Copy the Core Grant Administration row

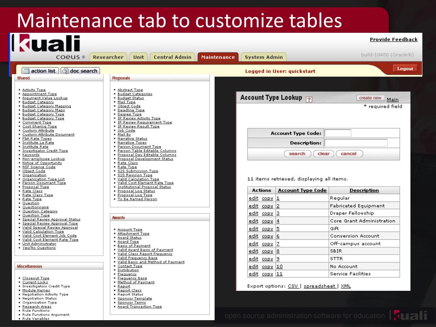(x=267, y=221)
